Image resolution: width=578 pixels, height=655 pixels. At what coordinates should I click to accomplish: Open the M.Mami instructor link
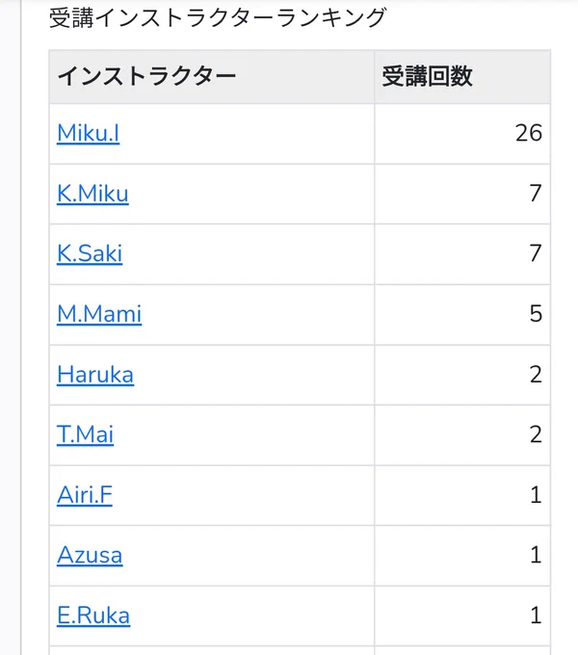pyautogui.click(x=99, y=314)
